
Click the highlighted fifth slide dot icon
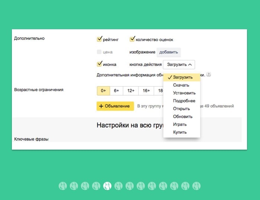107,186
